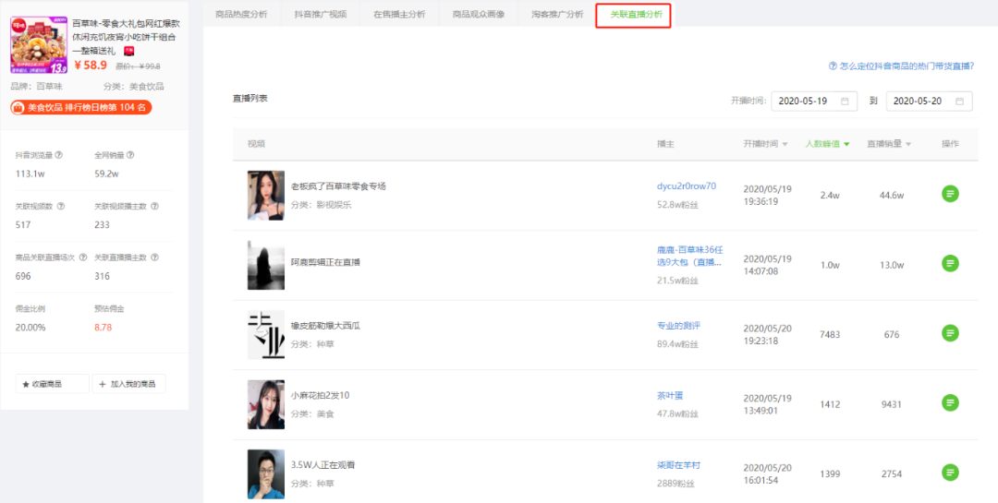Open streamer link dycu2r0row70

click(x=686, y=186)
